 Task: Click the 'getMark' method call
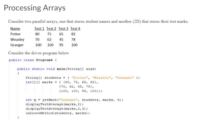pyautogui.click(x=49, y=100)
